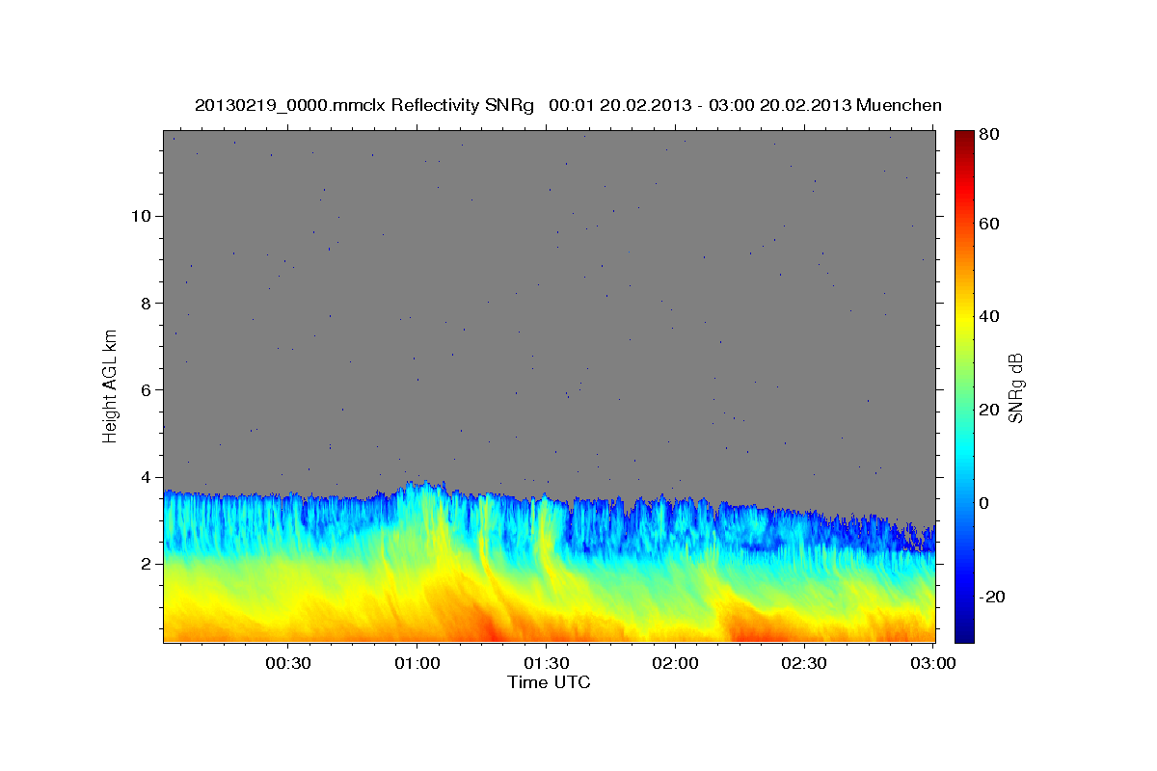Click the colorbar value 0
The height and width of the screenshot is (771, 1157).
point(985,503)
